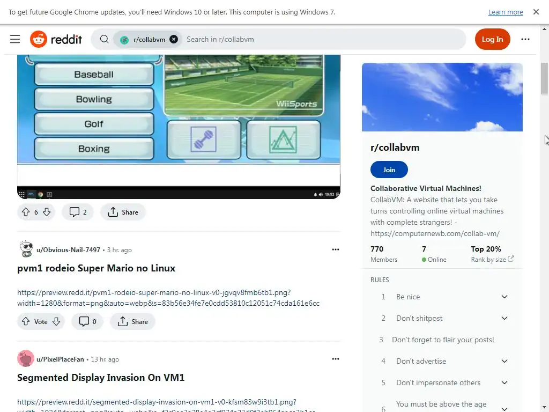Remove the r/collabvm search filter

coord(174,39)
